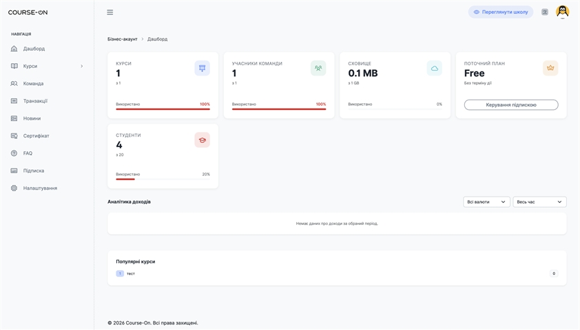
Task: Click the footer copyright Course-On text
Action: [153, 323]
